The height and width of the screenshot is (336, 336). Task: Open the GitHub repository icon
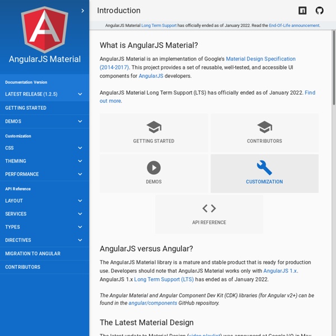click(x=319, y=10)
